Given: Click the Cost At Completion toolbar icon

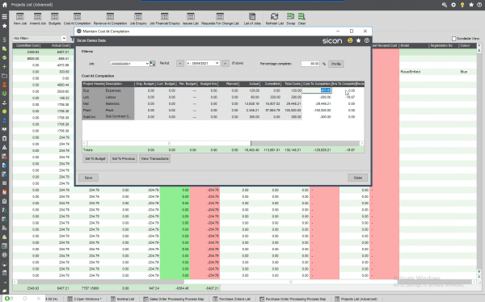Looking at the screenshot, I should click(x=77, y=19).
